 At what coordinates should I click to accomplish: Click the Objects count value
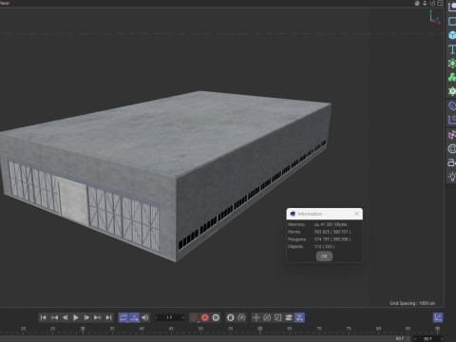point(324,246)
